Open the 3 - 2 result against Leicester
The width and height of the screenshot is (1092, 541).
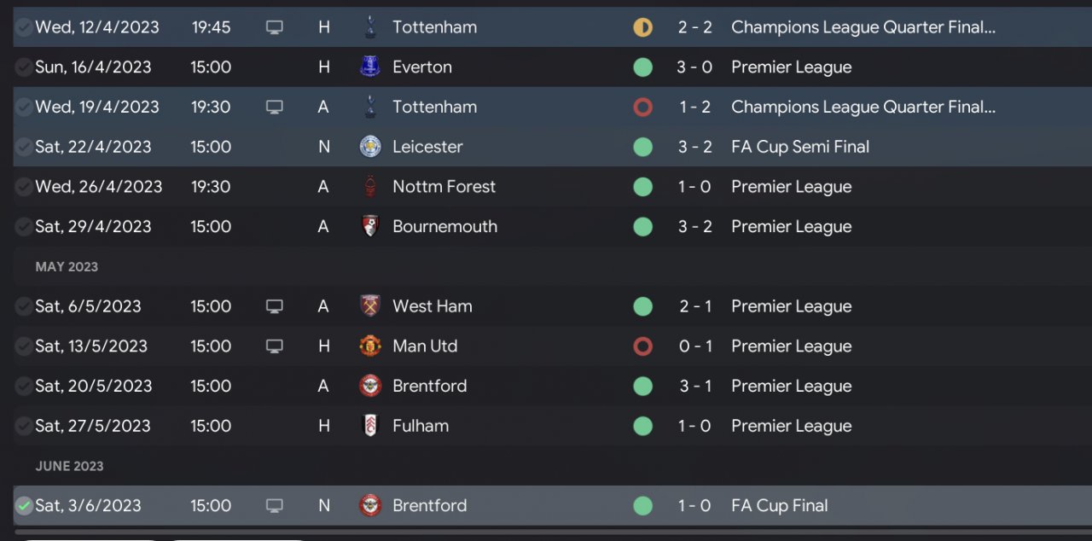695,147
